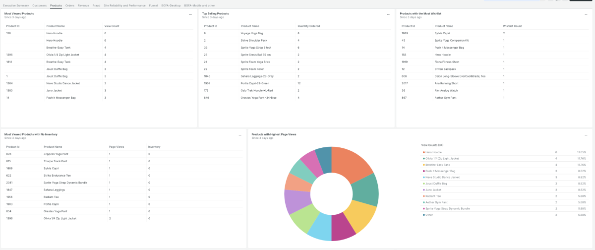The width and height of the screenshot is (595, 250).
Task: Sort the no-inventory table by Inventory column
Action: [154, 147]
